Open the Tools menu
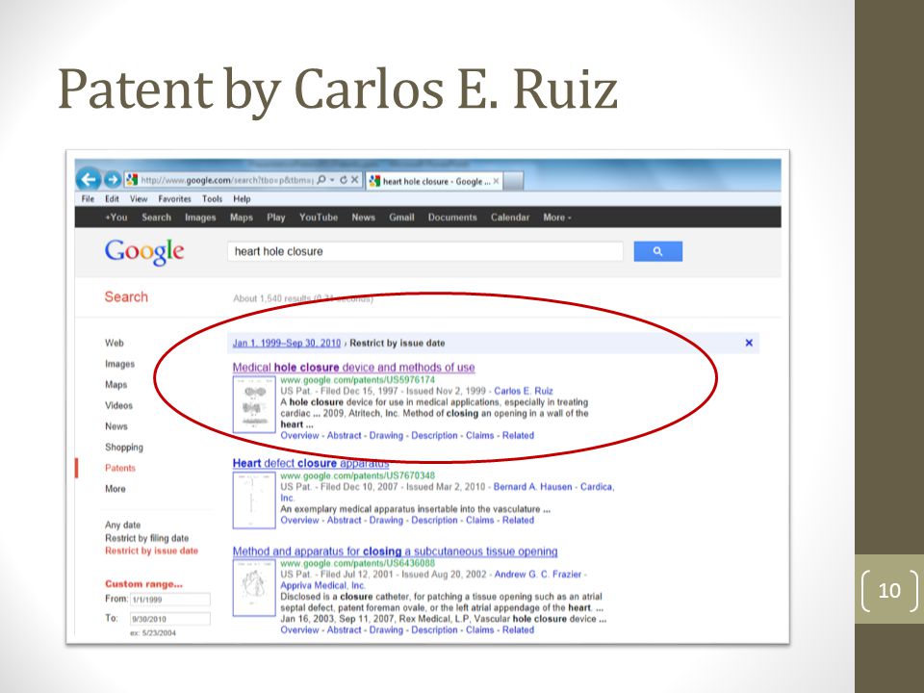924x693 pixels. click(x=212, y=198)
